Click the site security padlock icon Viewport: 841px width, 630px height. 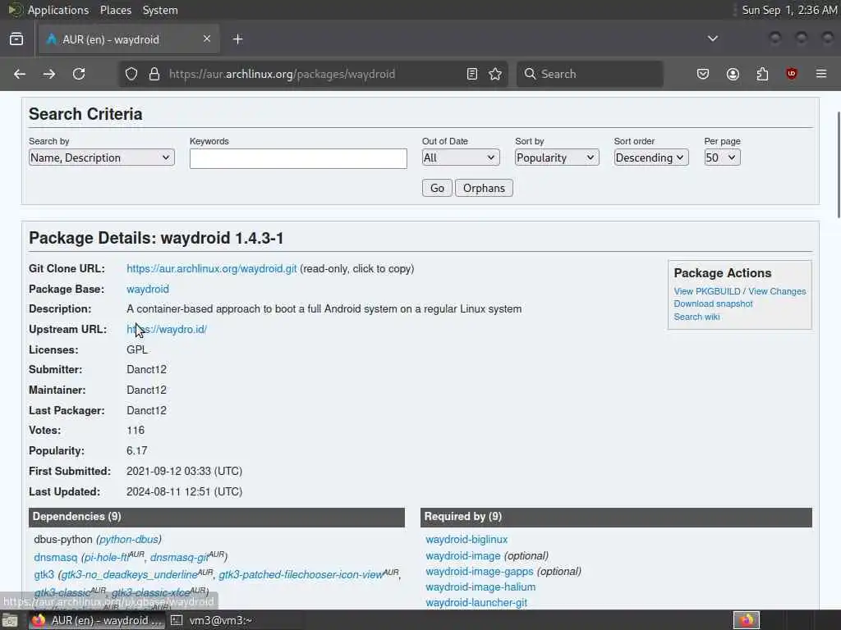[x=154, y=74]
